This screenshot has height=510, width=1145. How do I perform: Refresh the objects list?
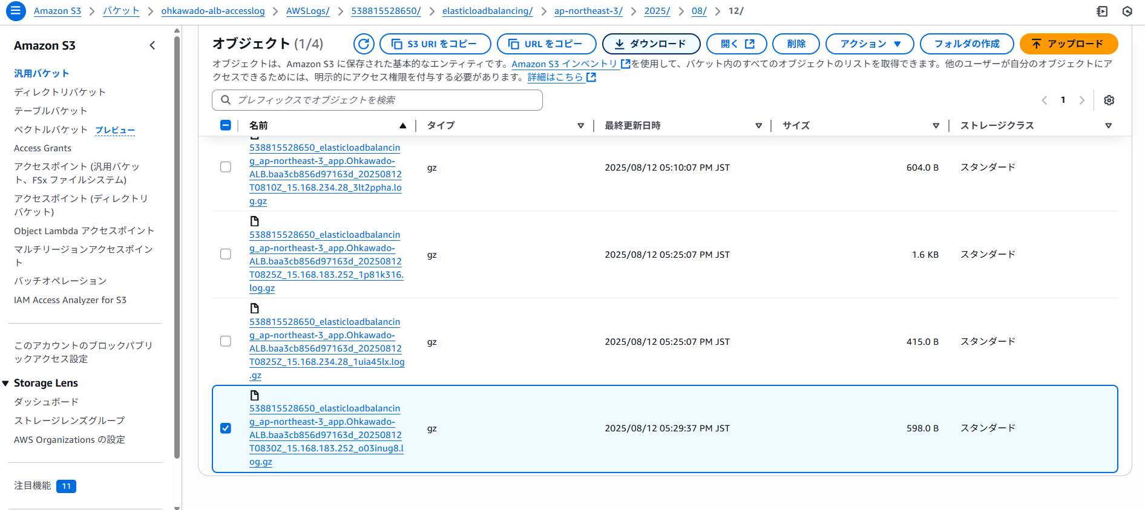point(364,44)
